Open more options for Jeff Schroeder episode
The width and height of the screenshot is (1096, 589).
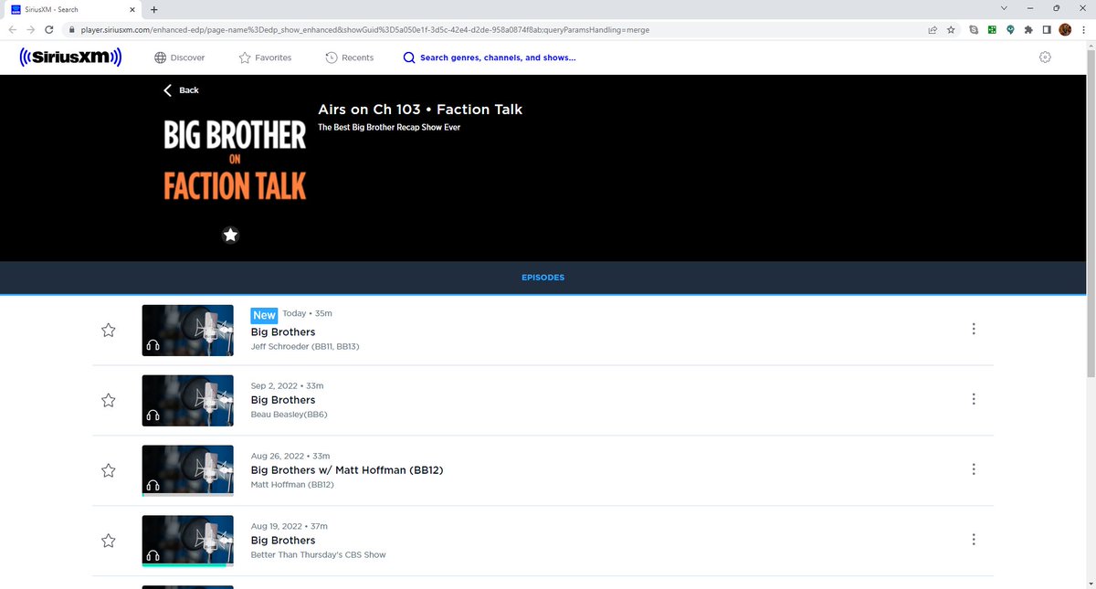point(974,329)
